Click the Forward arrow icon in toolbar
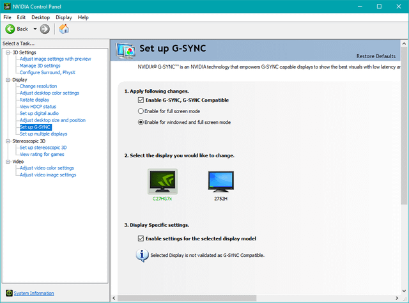The width and height of the screenshot is (409, 303). coord(45,29)
